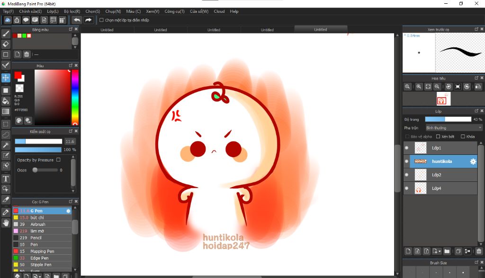This screenshot has width=485, height=278.
Task: Undock the Màu color panel
Action: [71, 65]
